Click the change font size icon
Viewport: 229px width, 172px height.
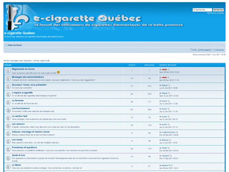[x=221, y=44]
